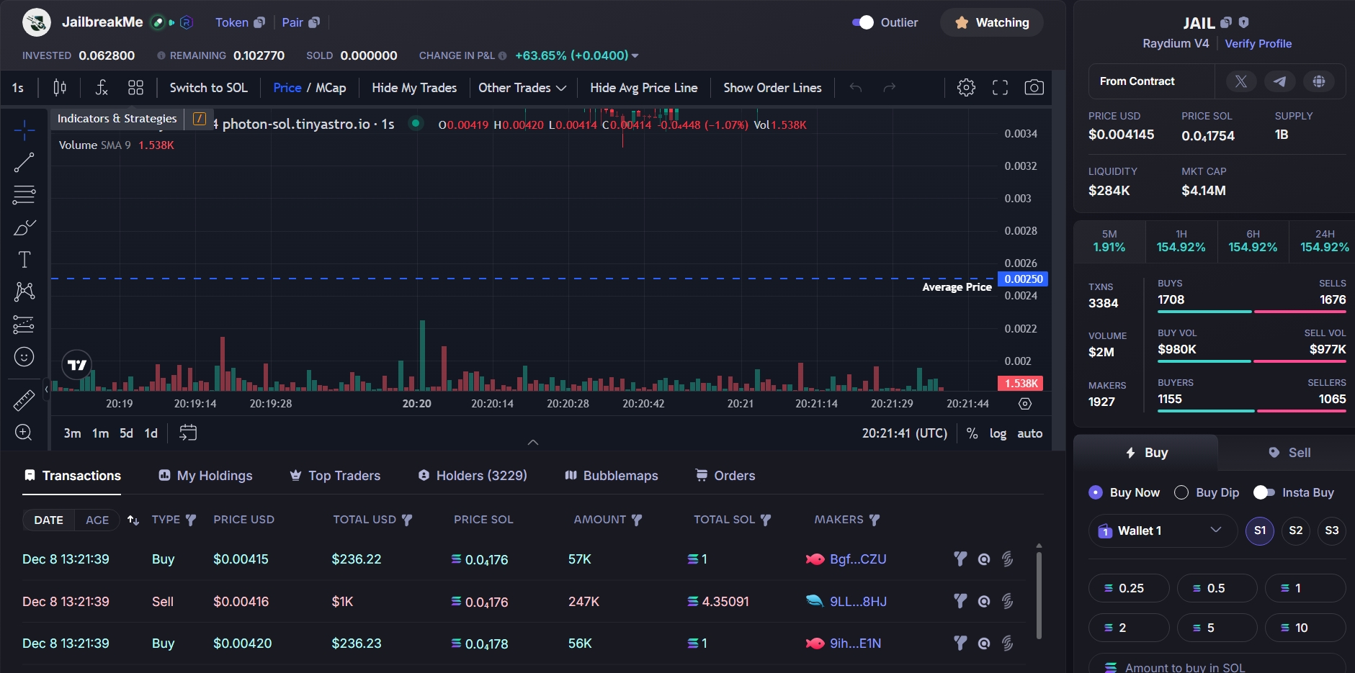This screenshot has width=1355, height=673.
Task: Open the measure ruler tool
Action: coord(24,400)
